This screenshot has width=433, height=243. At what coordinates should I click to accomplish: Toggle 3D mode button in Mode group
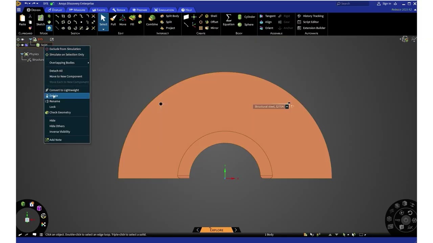point(49,28)
